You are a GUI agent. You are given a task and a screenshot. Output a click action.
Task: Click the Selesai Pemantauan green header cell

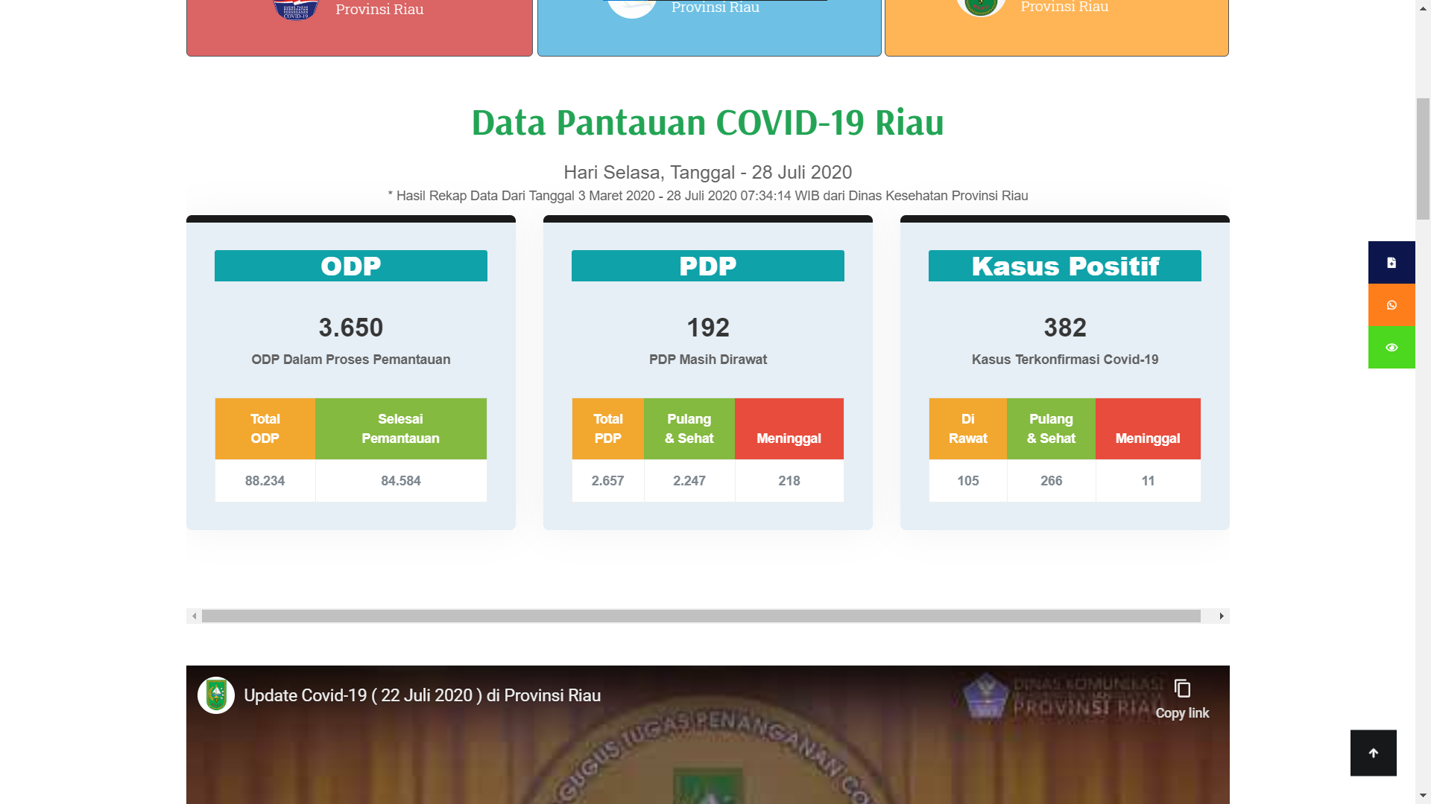pos(400,429)
